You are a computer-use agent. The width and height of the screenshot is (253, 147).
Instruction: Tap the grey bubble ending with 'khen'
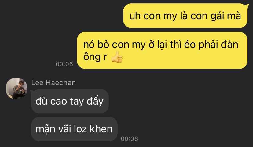74,129
